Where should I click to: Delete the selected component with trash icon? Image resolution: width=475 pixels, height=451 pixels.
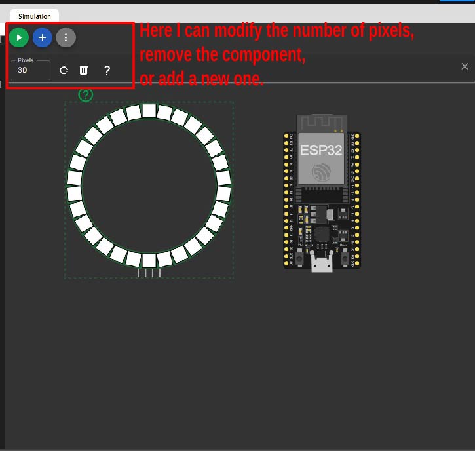click(84, 70)
